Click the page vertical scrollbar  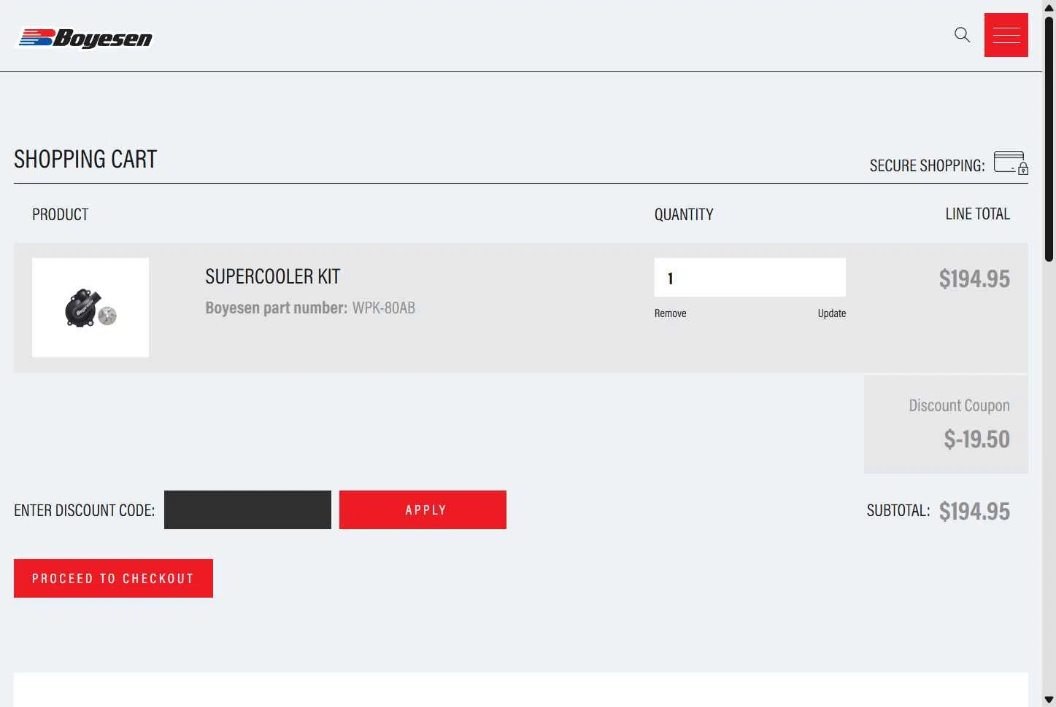[x=1049, y=138]
